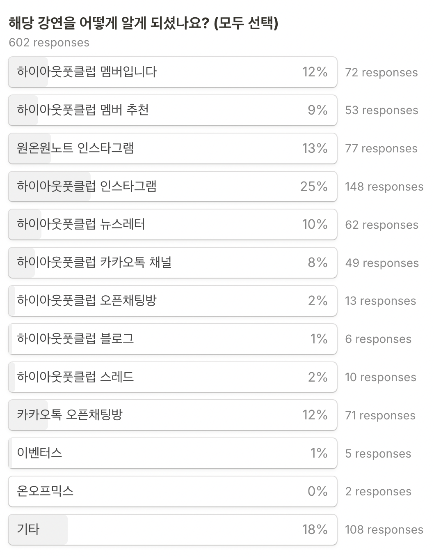The width and height of the screenshot is (434, 557).
Task: Select the 하이아웃풋클럽 인스타그램 25% bar
Action: [x=172, y=186]
